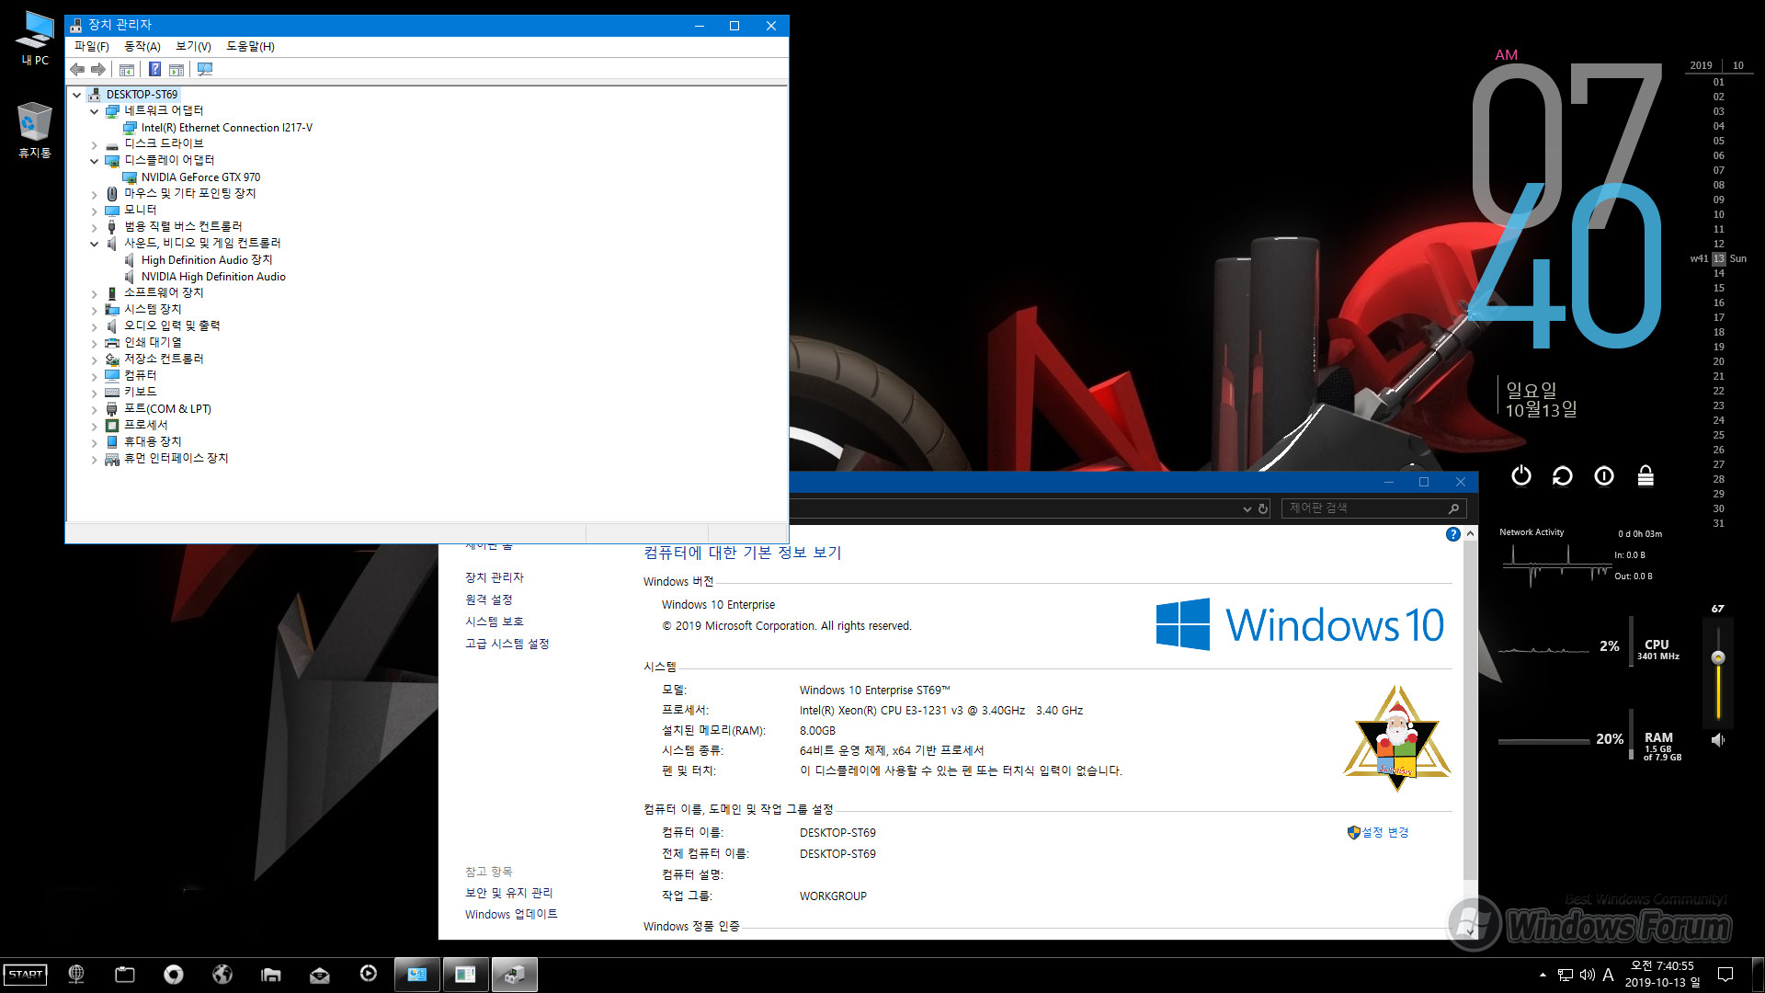Open address bar dropdown in System window
The width and height of the screenshot is (1765, 993).
click(1247, 508)
